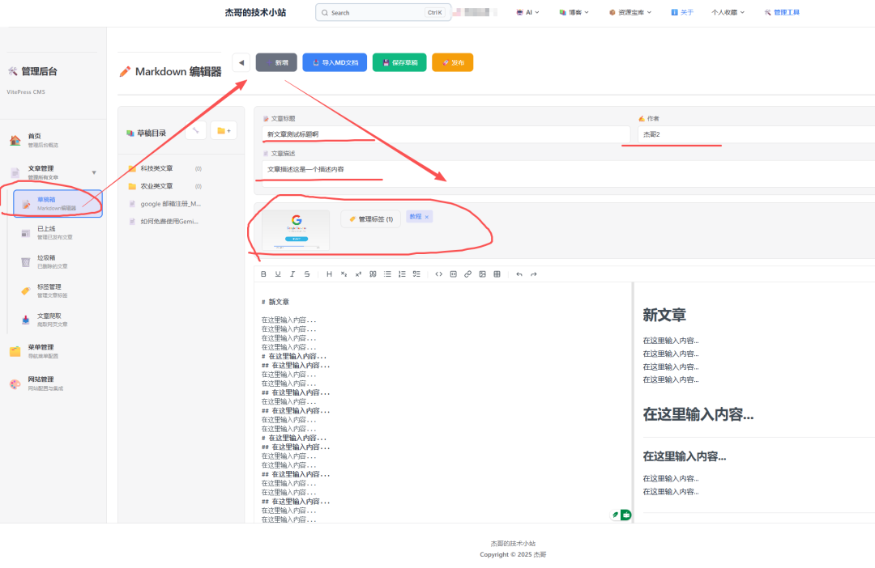Insert a hyperlink using the link icon
875x568 pixels.
tap(467, 274)
